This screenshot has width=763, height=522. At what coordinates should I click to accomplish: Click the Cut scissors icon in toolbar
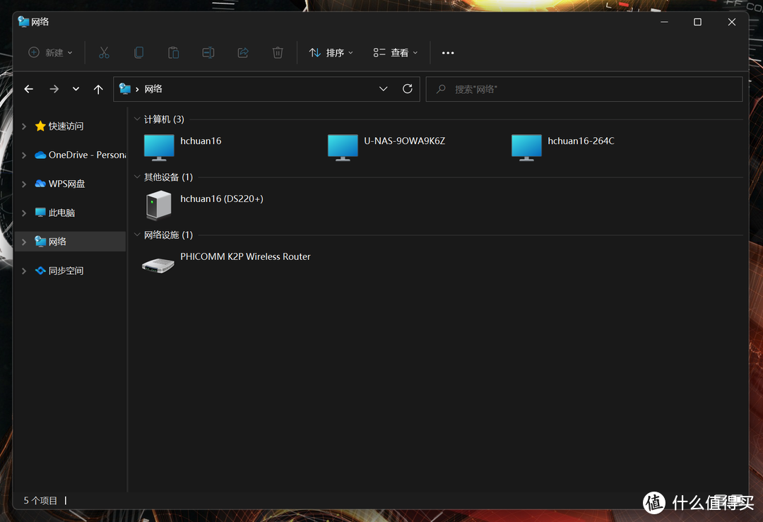coord(104,52)
